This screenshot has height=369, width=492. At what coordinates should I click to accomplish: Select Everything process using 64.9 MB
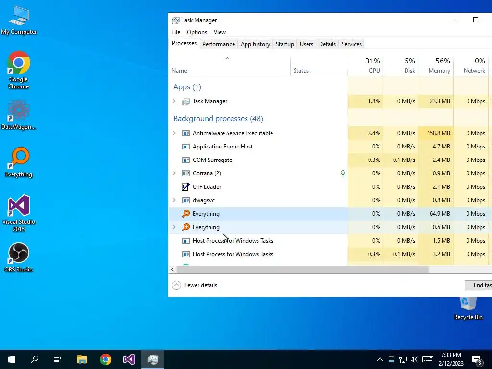click(330, 214)
